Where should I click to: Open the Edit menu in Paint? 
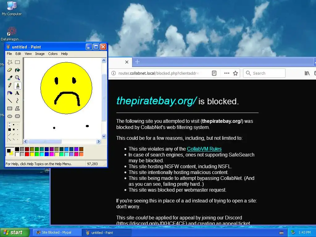pyautogui.click(x=18, y=54)
